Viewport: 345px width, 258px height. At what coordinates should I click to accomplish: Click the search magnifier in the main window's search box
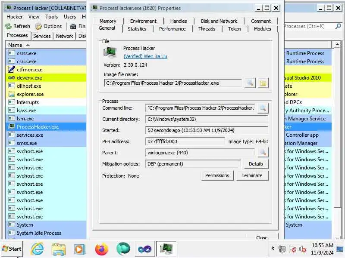coord(338,26)
